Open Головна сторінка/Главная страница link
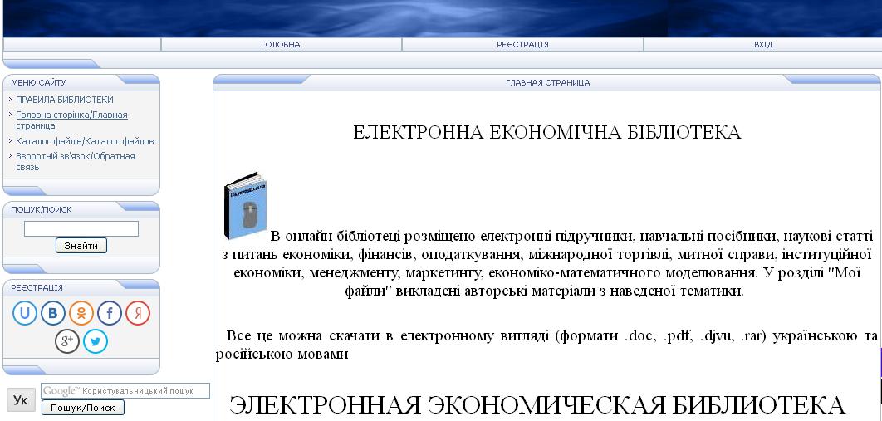Image resolution: width=882 pixels, height=421 pixels. (71, 120)
